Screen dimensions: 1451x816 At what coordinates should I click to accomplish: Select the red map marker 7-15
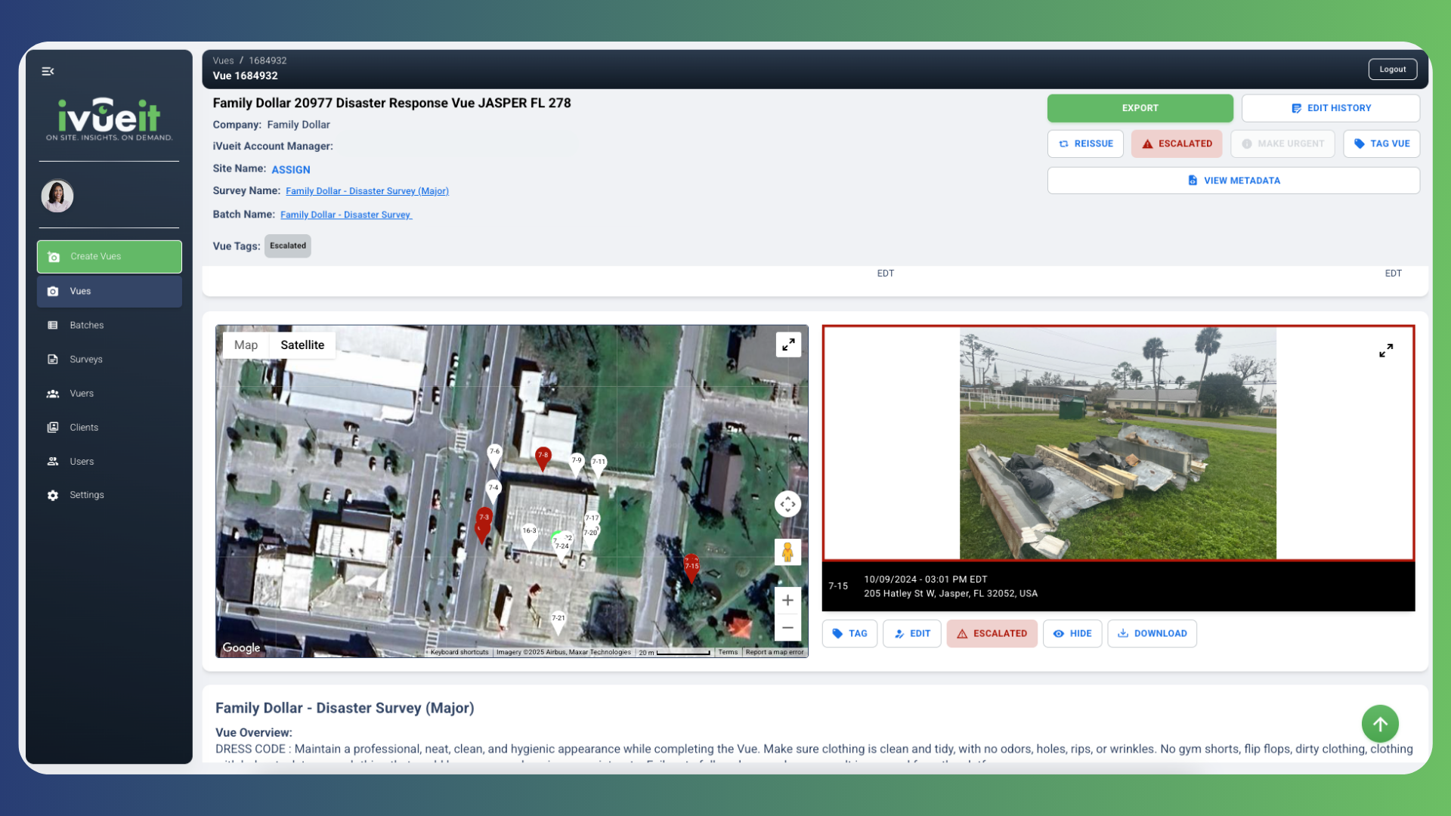point(691,568)
